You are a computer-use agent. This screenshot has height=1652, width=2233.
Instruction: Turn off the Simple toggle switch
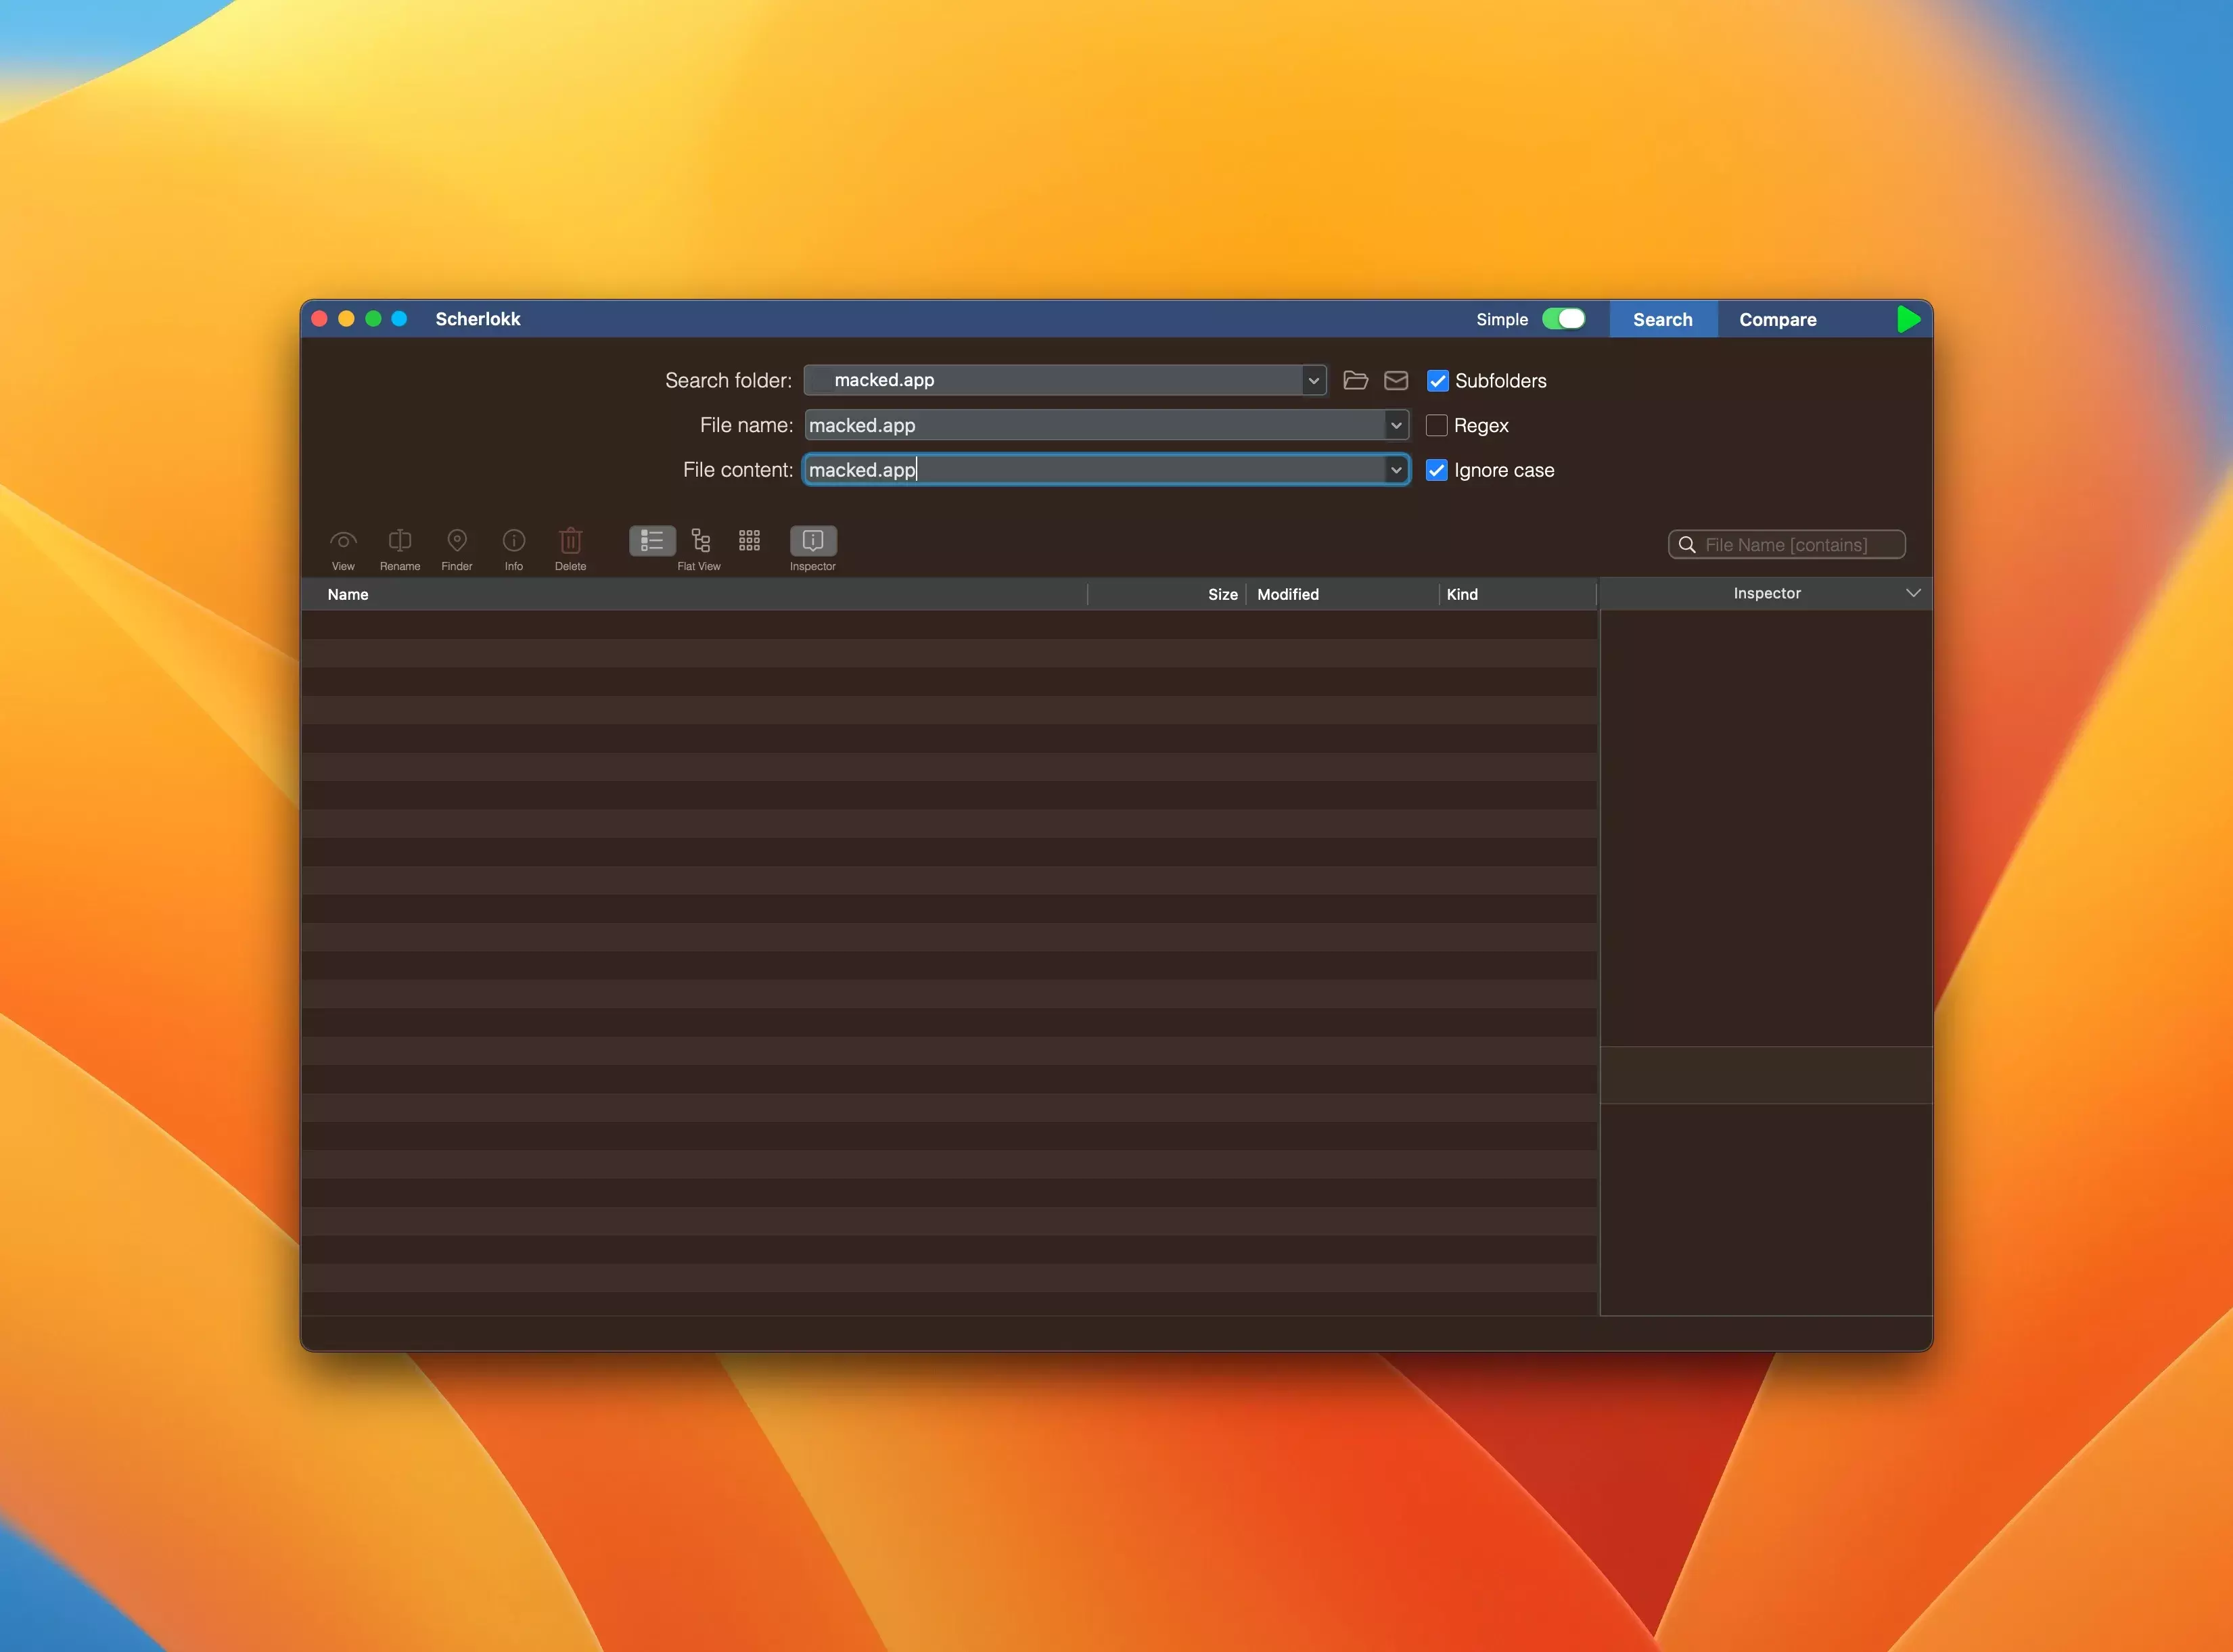(1563, 319)
